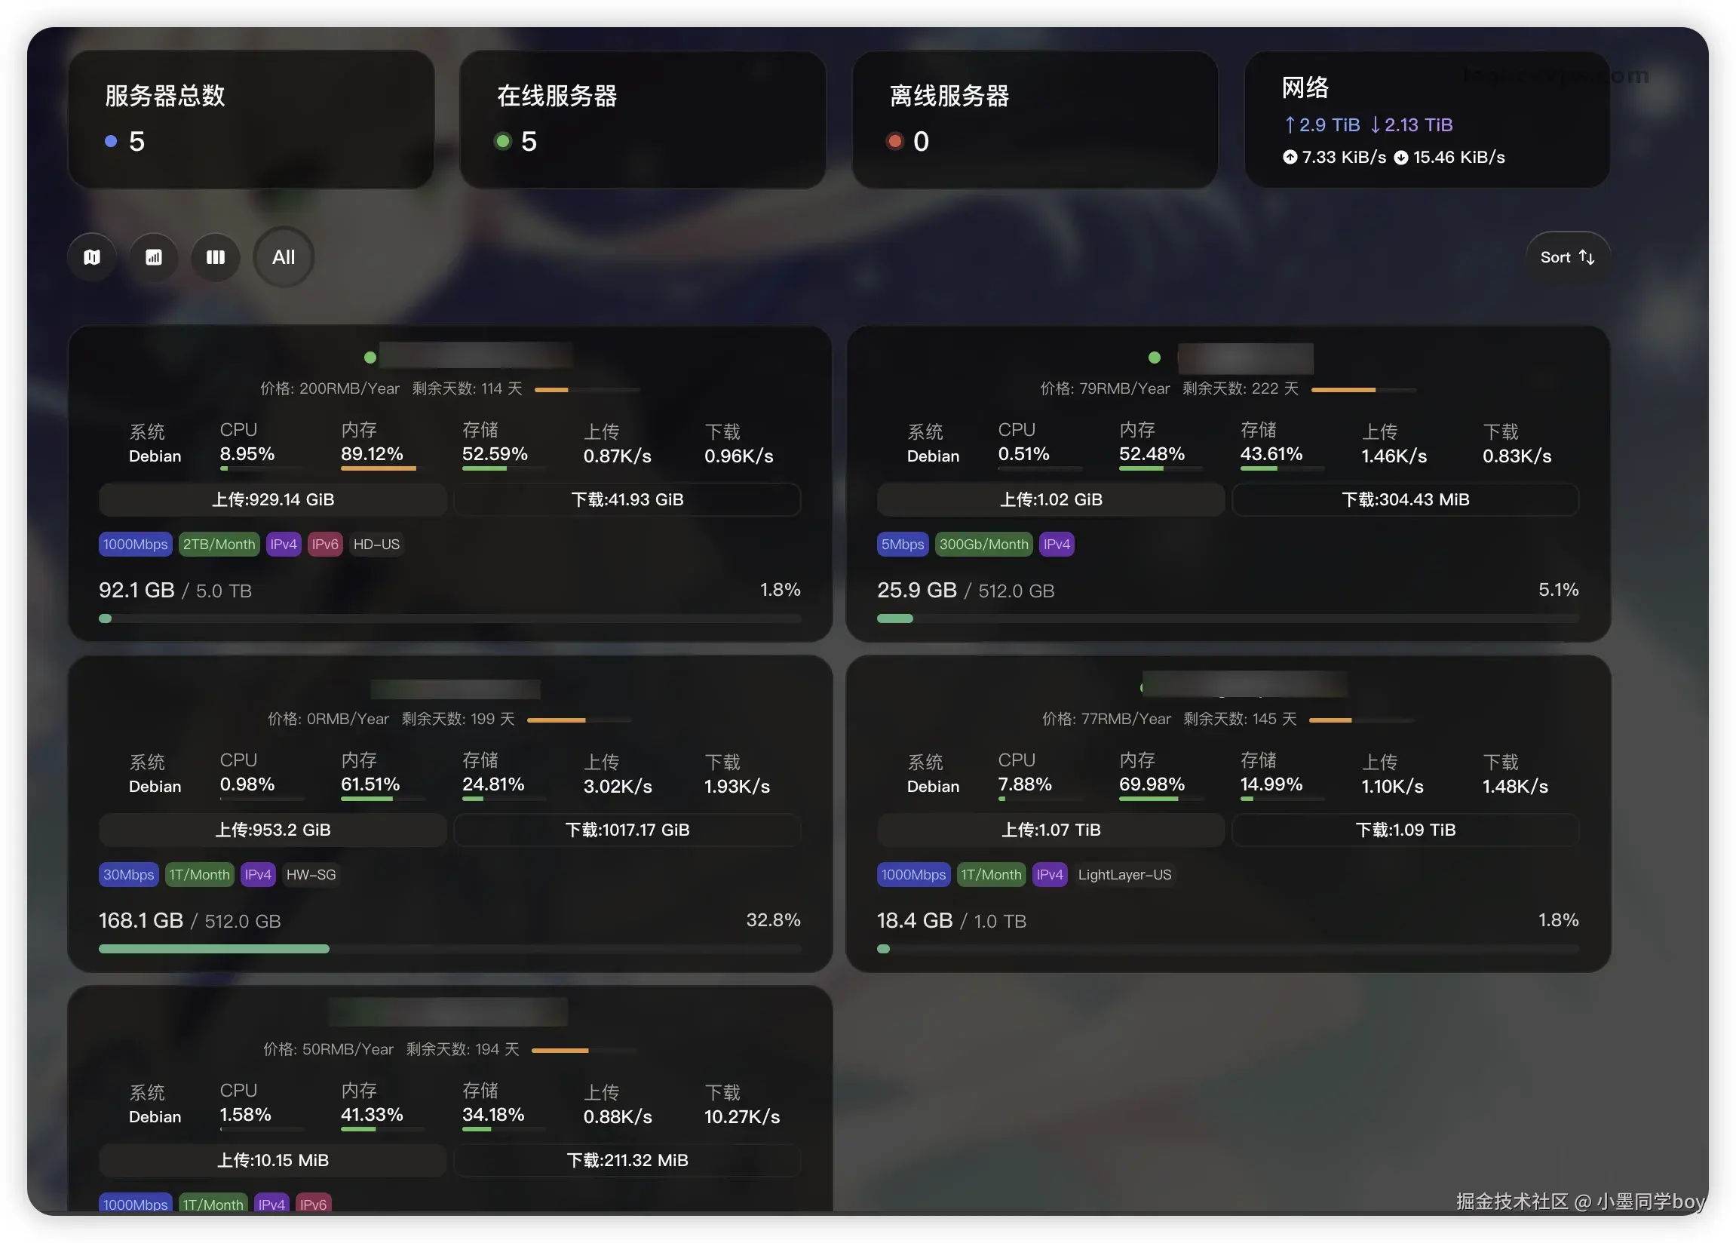
Task: Open the map view icon
Action: point(92,257)
